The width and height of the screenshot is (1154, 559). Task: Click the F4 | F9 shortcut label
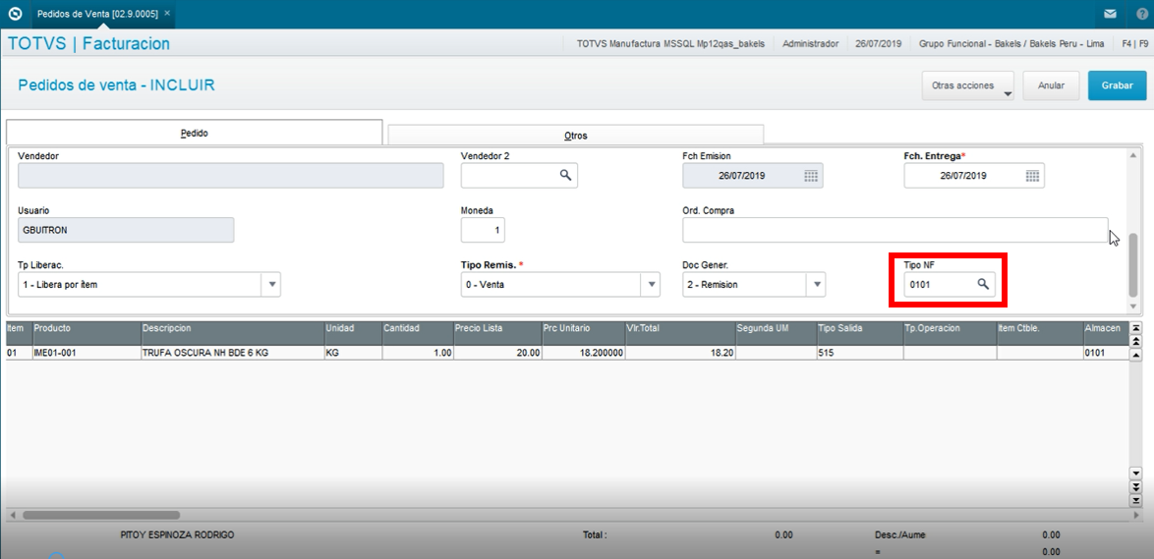click(x=1134, y=44)
